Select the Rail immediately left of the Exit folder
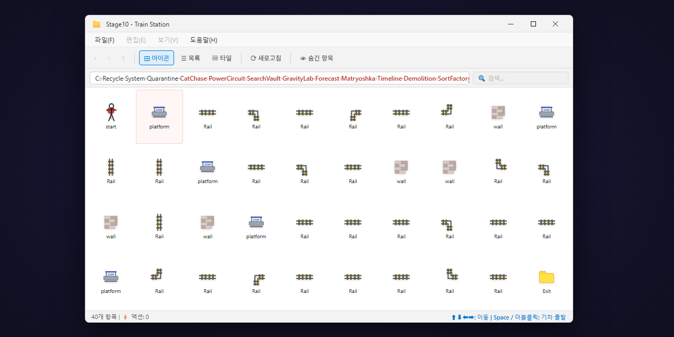 tap(498, 277)
